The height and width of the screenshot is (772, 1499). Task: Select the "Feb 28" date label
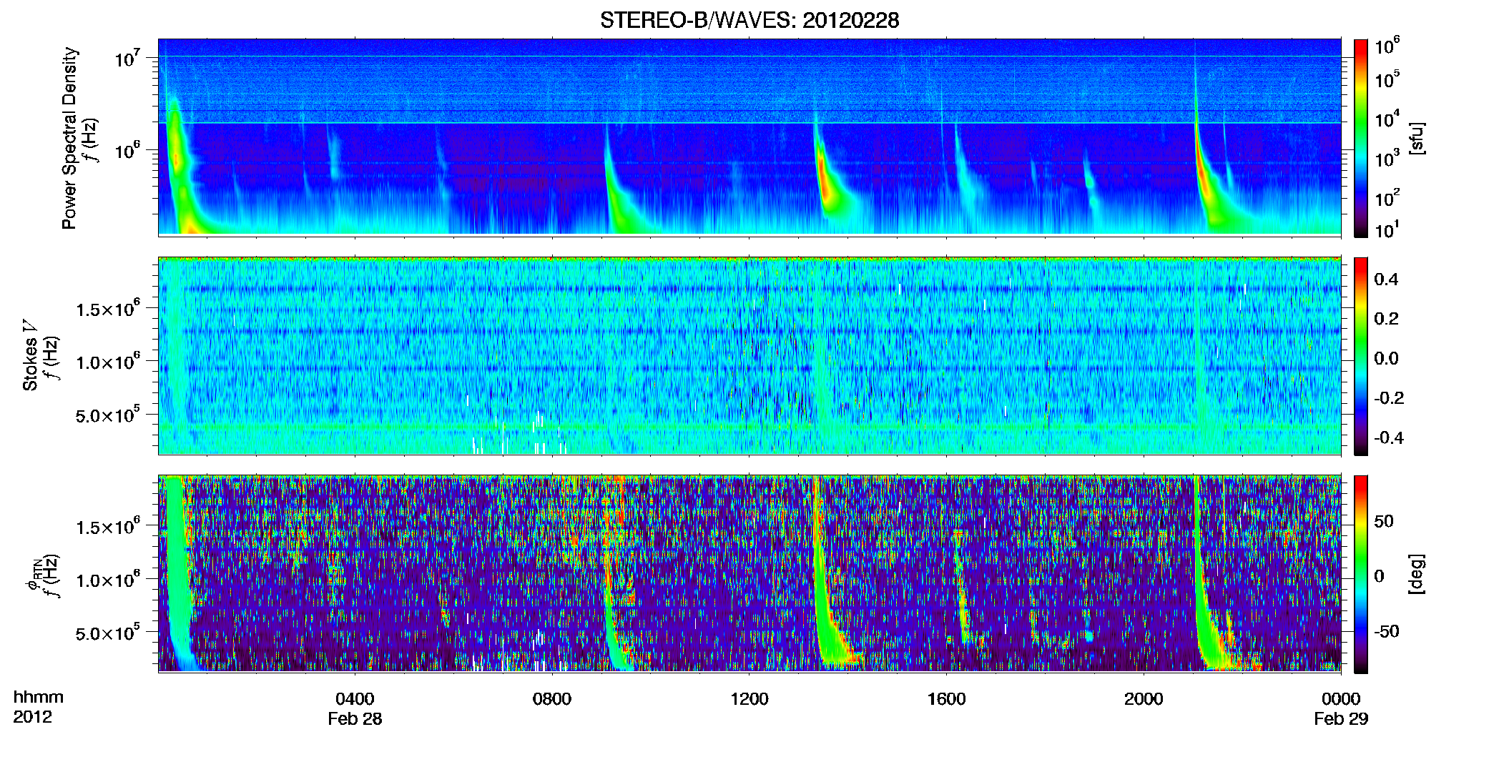point(355,719)
